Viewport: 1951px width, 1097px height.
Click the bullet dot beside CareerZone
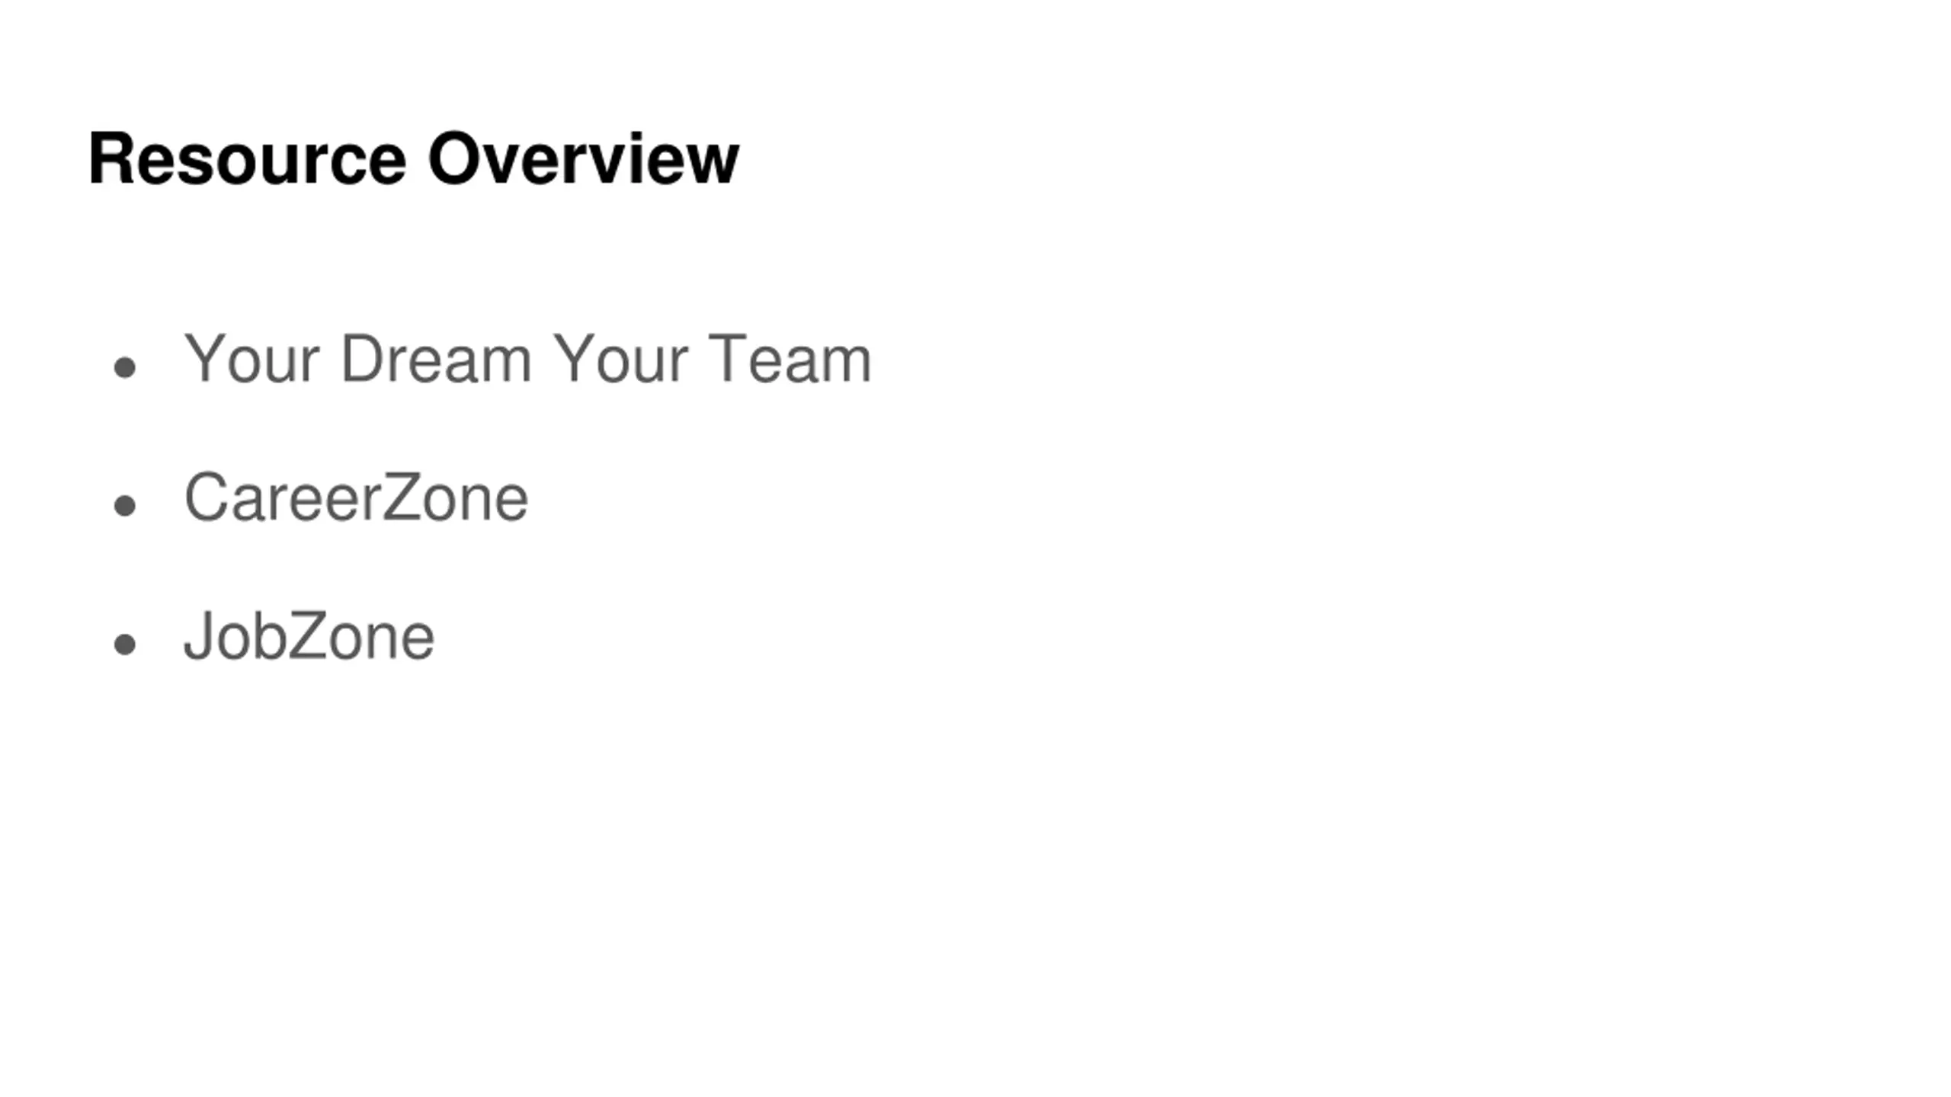tap(124, 506)
